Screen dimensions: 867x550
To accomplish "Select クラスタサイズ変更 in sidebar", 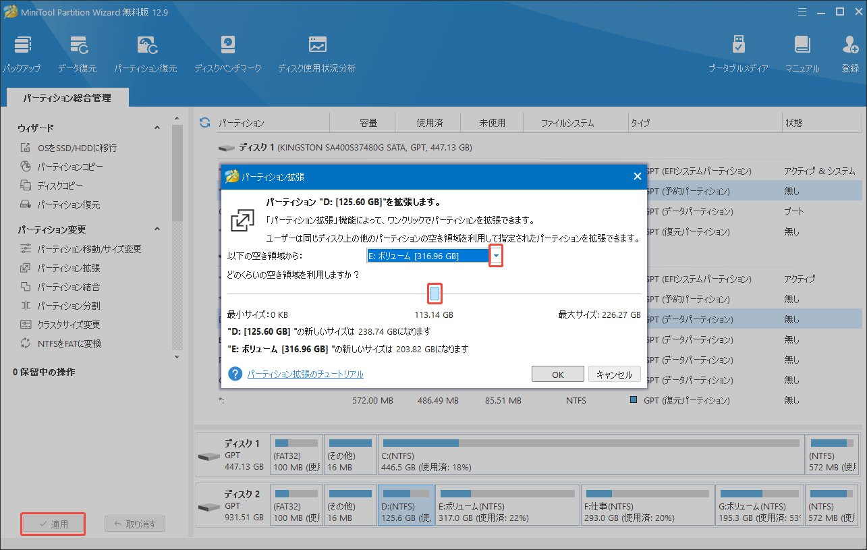I will pyautogui.click(x=59, y=325).
